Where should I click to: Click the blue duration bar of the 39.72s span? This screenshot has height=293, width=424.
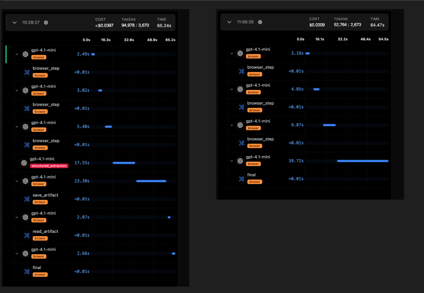click(x=363, y=161)
